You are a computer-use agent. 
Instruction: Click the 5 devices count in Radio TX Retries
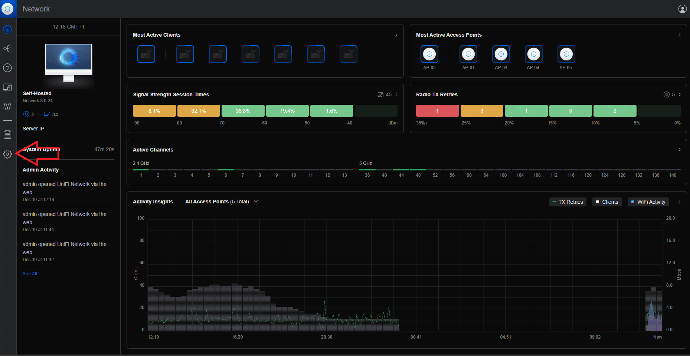coord(669,94)
